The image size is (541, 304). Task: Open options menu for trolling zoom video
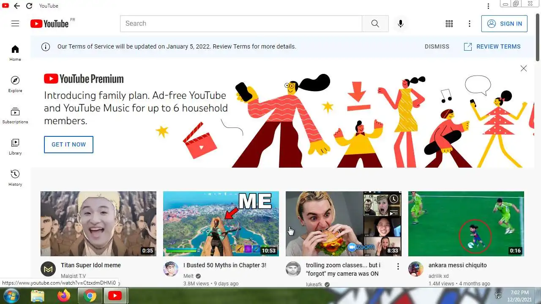(398, 266)
